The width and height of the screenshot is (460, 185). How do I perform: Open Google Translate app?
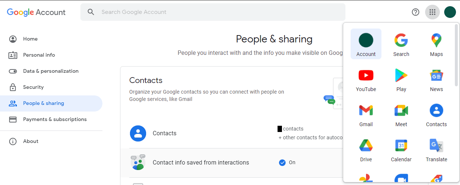click(436, 150)
